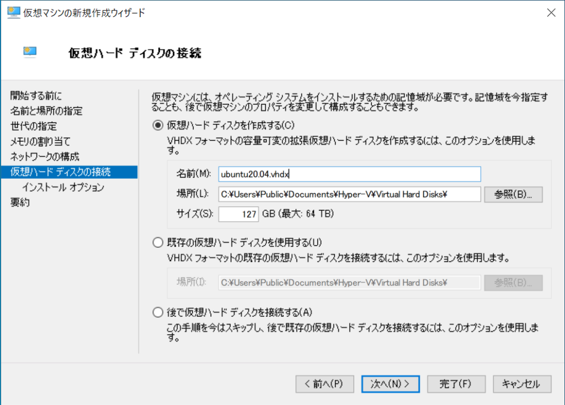Jump to the 世代の指定 step

(33, 125)
